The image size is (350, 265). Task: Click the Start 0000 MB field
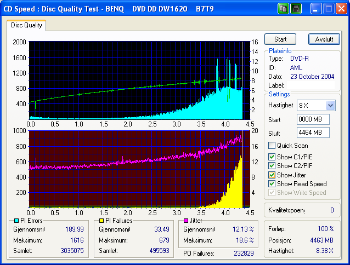[313, 119]
